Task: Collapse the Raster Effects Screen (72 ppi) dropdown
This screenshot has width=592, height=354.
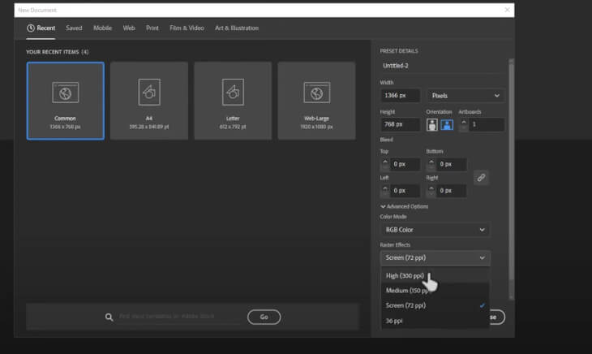Action: tap(435, 258)
